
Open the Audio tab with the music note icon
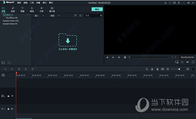click(x=13, y=9)
